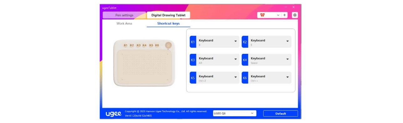Click the Default button
Image resolution: width=403 pixels, height=123 pixels.
click(x=281, y=114)
